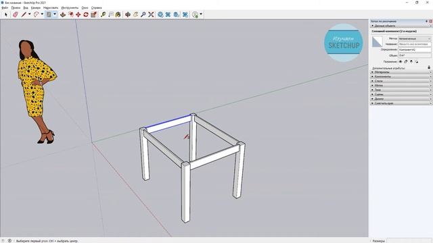This screenshot has height=243, width=433.
Task: Open the Extension Manager
Action: pyautogui.click(x=185, y=15)
